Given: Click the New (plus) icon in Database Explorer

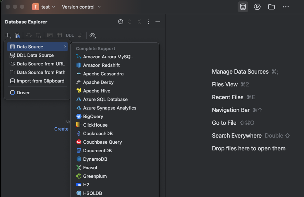Looking at the screenshot, I should 7,35.
